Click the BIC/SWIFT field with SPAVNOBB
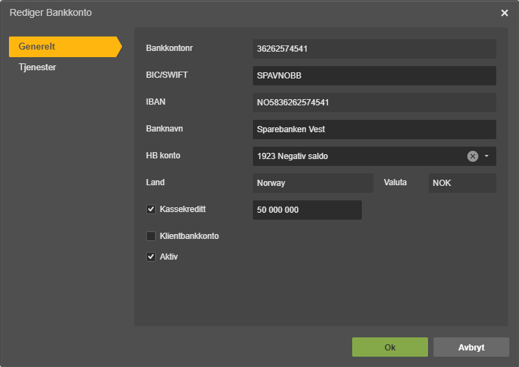Screen dimensions: 519x367 click(x=374, y=76)
